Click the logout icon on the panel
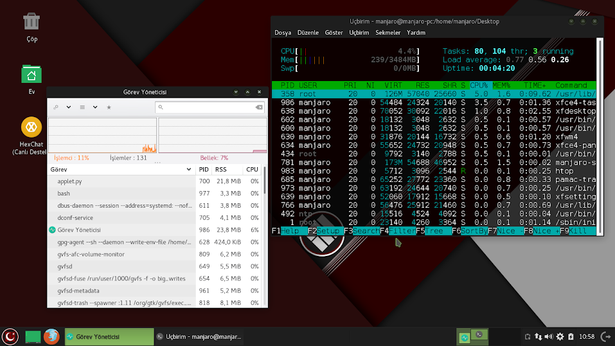Viewport: 615px width, 346px height. pos(607,336)
